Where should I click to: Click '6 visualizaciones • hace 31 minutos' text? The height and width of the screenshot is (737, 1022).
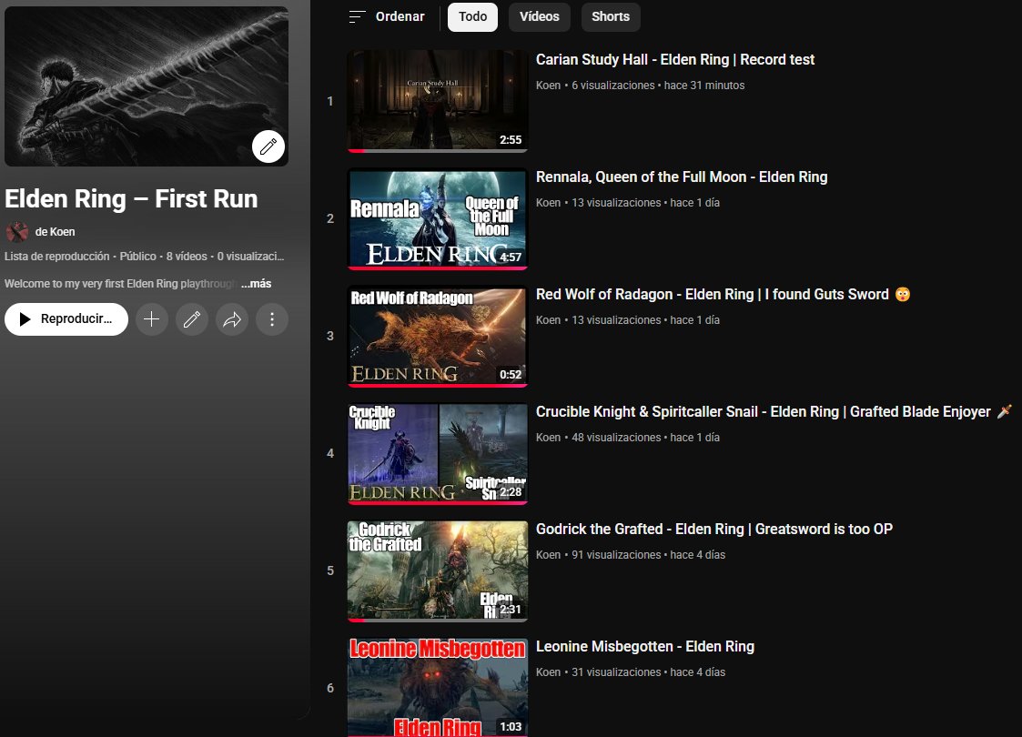pyautogui.click(x=658, y=86)
